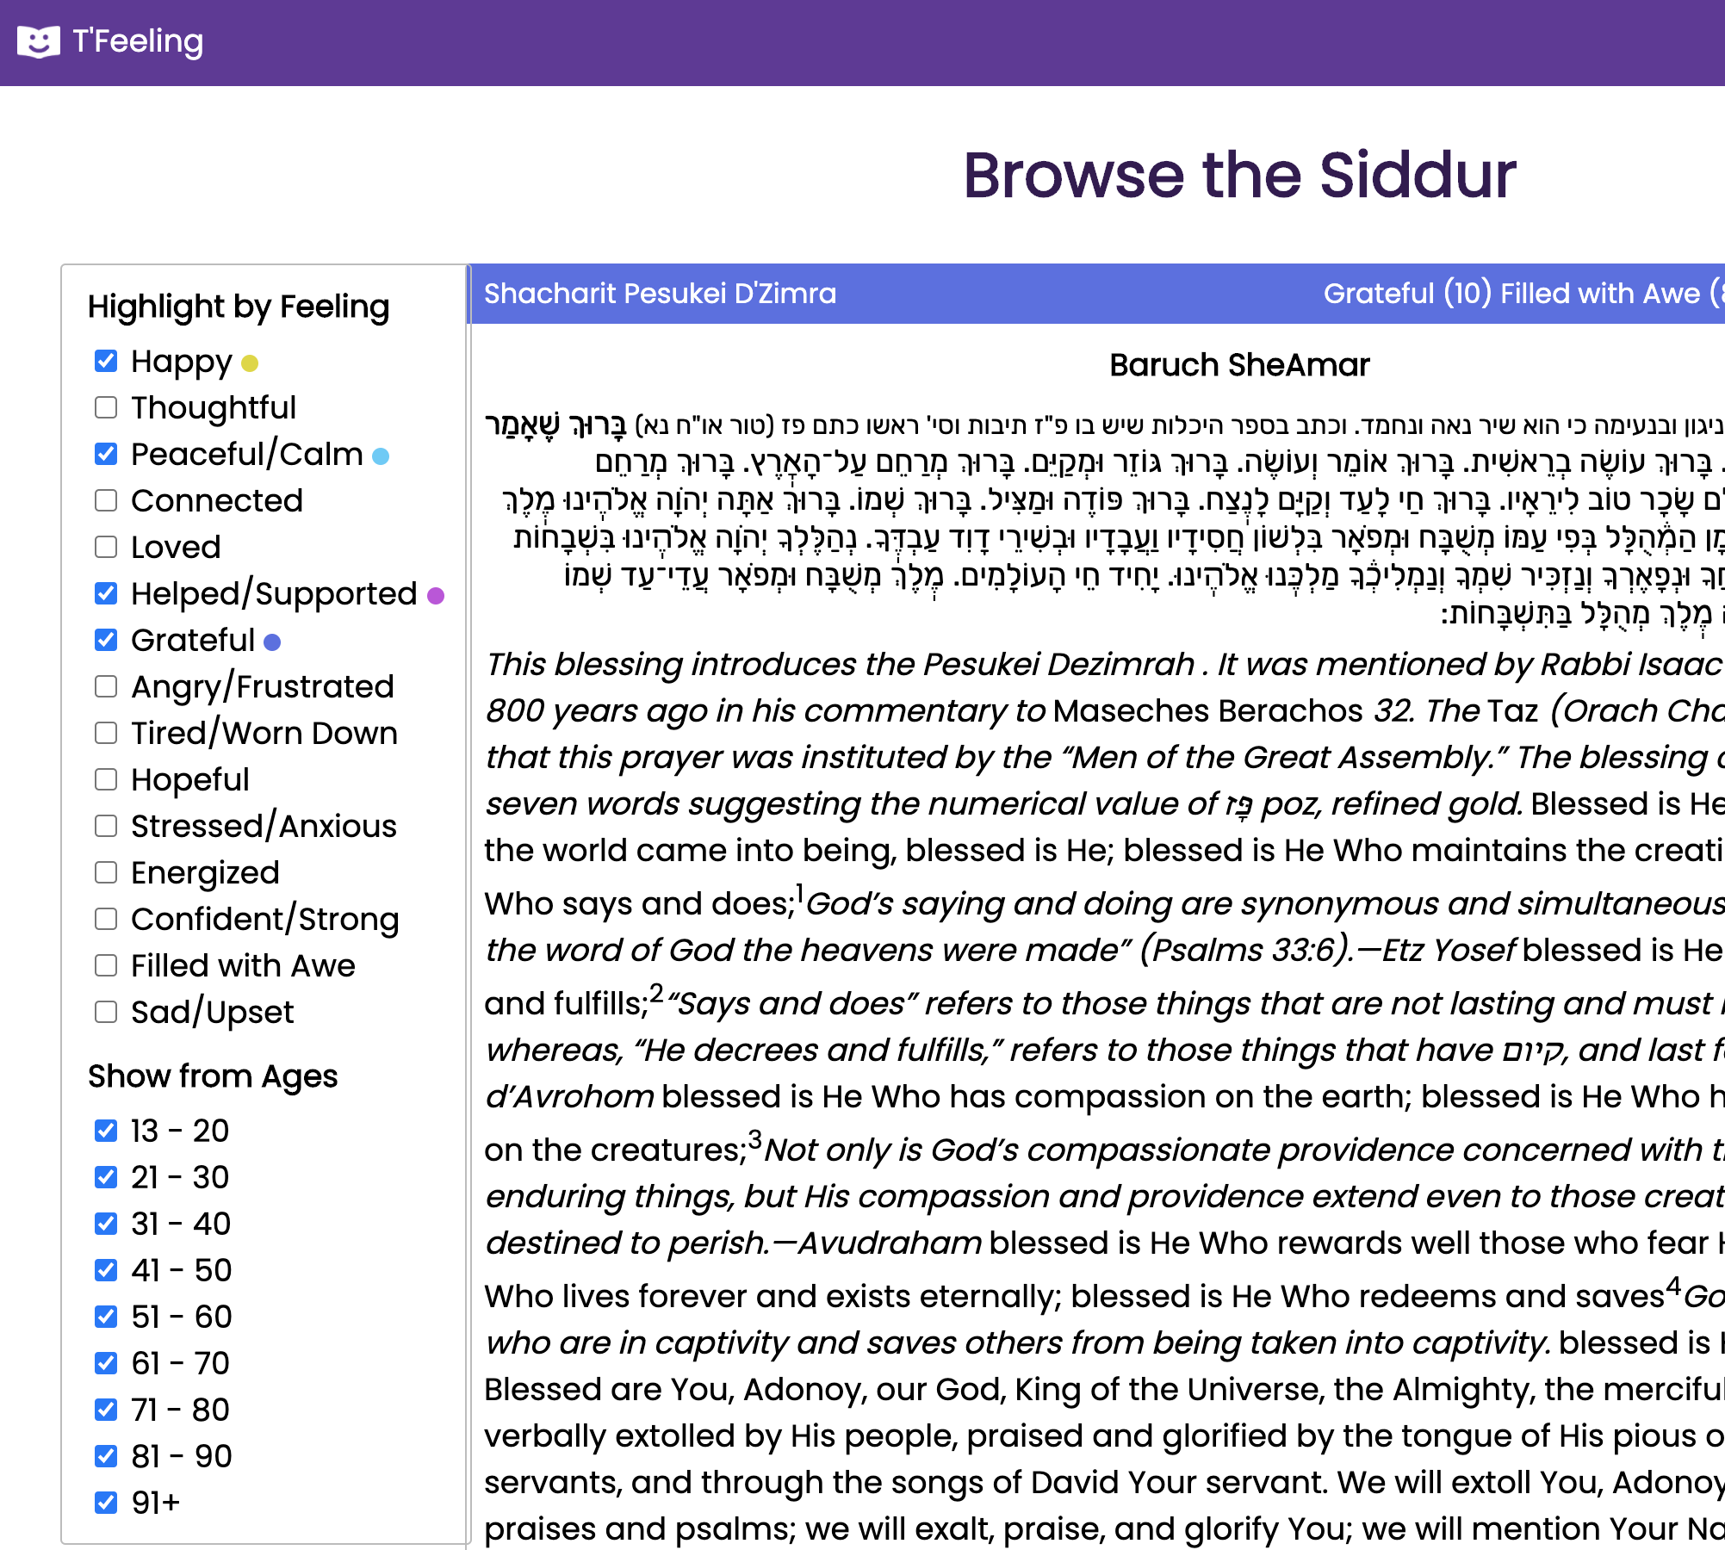Click the T'Feeling smiley logo icon
This screenshot has width=1725, height=1550.
pos(39,41)
